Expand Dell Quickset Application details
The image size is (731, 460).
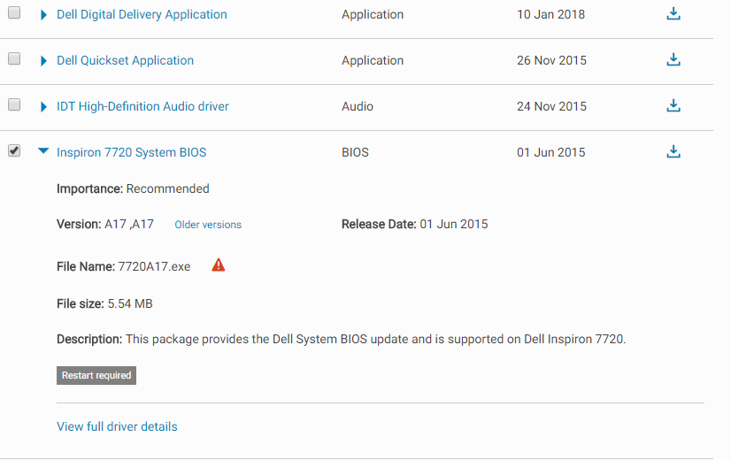(43, 61)
